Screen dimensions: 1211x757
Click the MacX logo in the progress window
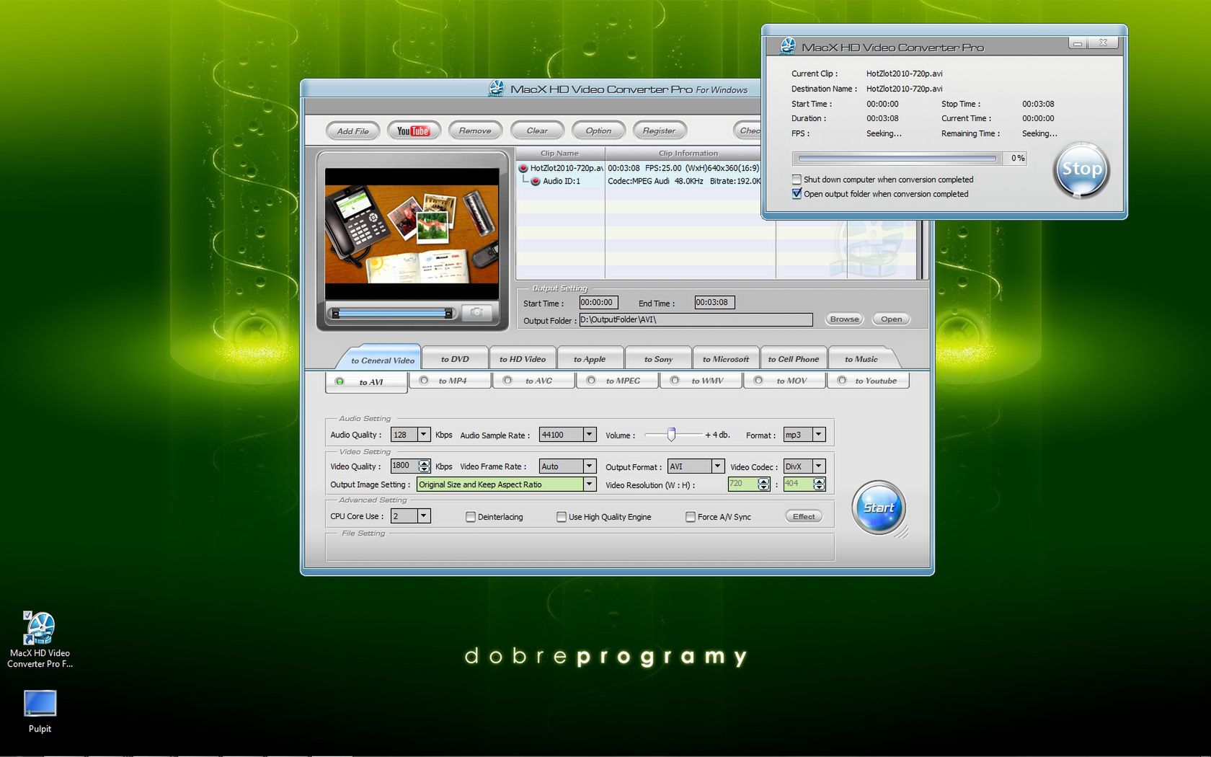click(x=788, y=47)
